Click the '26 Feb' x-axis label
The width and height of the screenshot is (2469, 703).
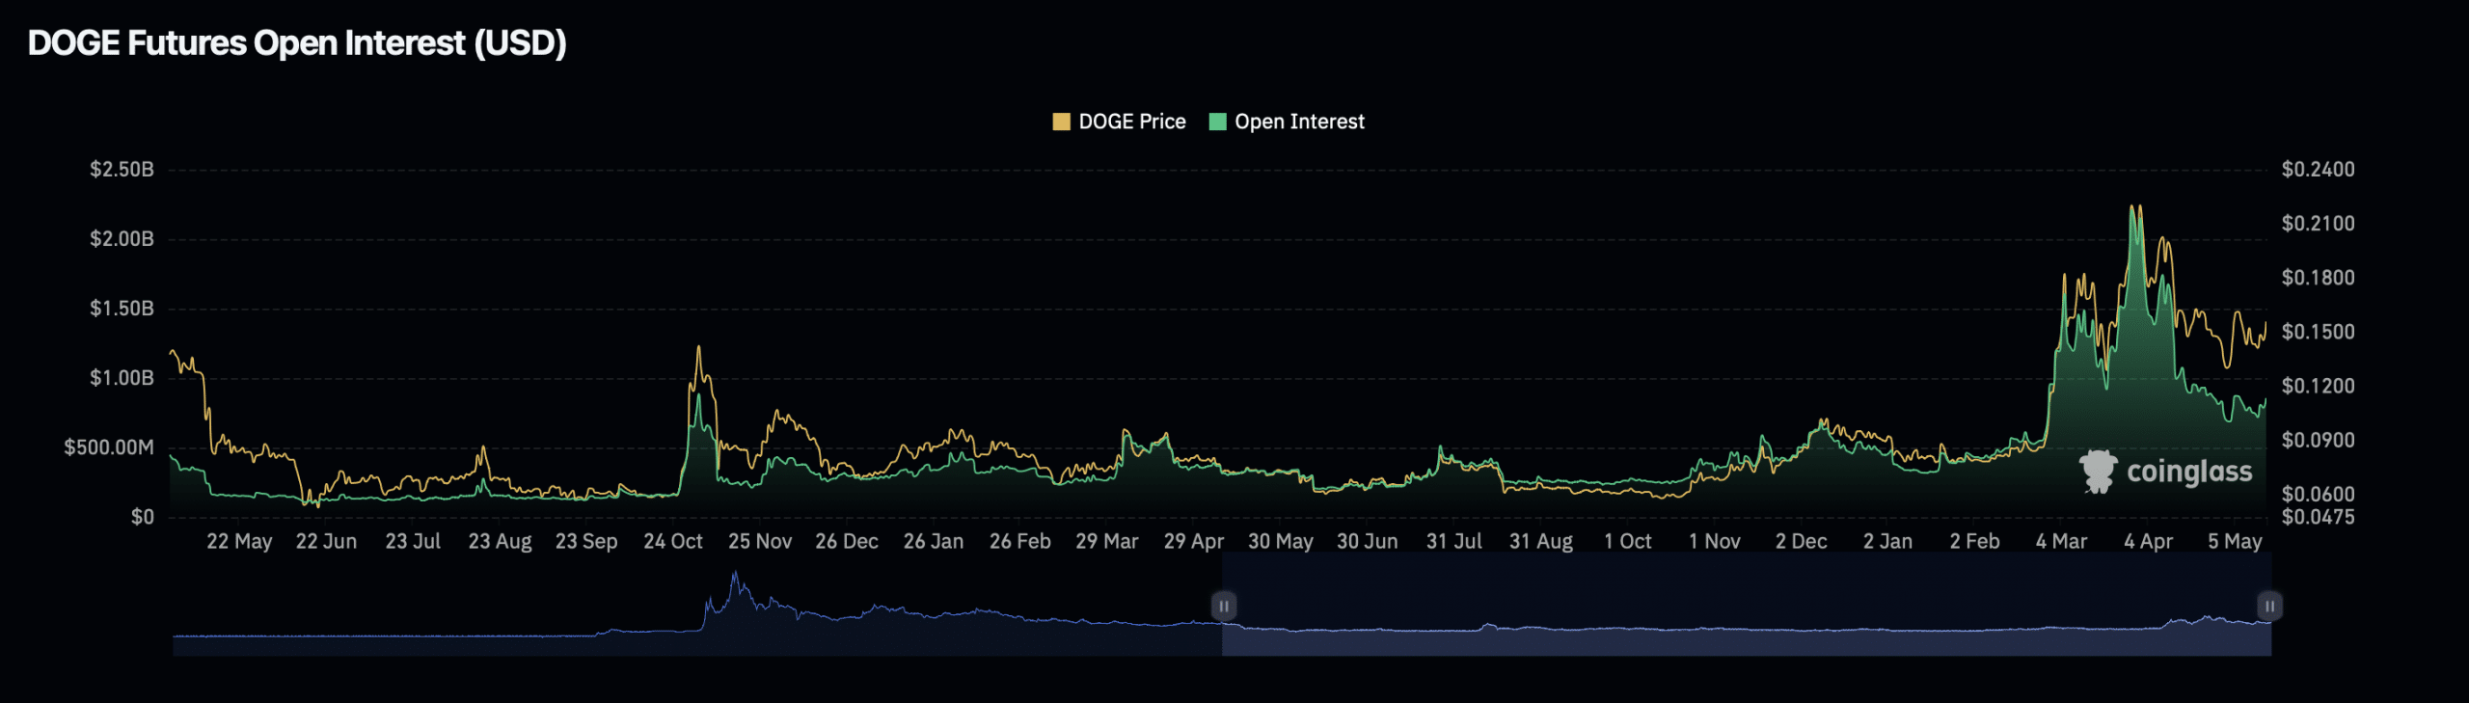[1020, 541]
